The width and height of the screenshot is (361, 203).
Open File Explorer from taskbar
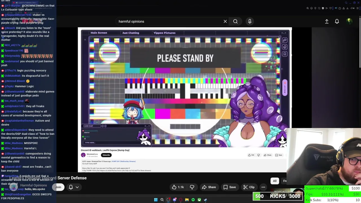(187, 200)
